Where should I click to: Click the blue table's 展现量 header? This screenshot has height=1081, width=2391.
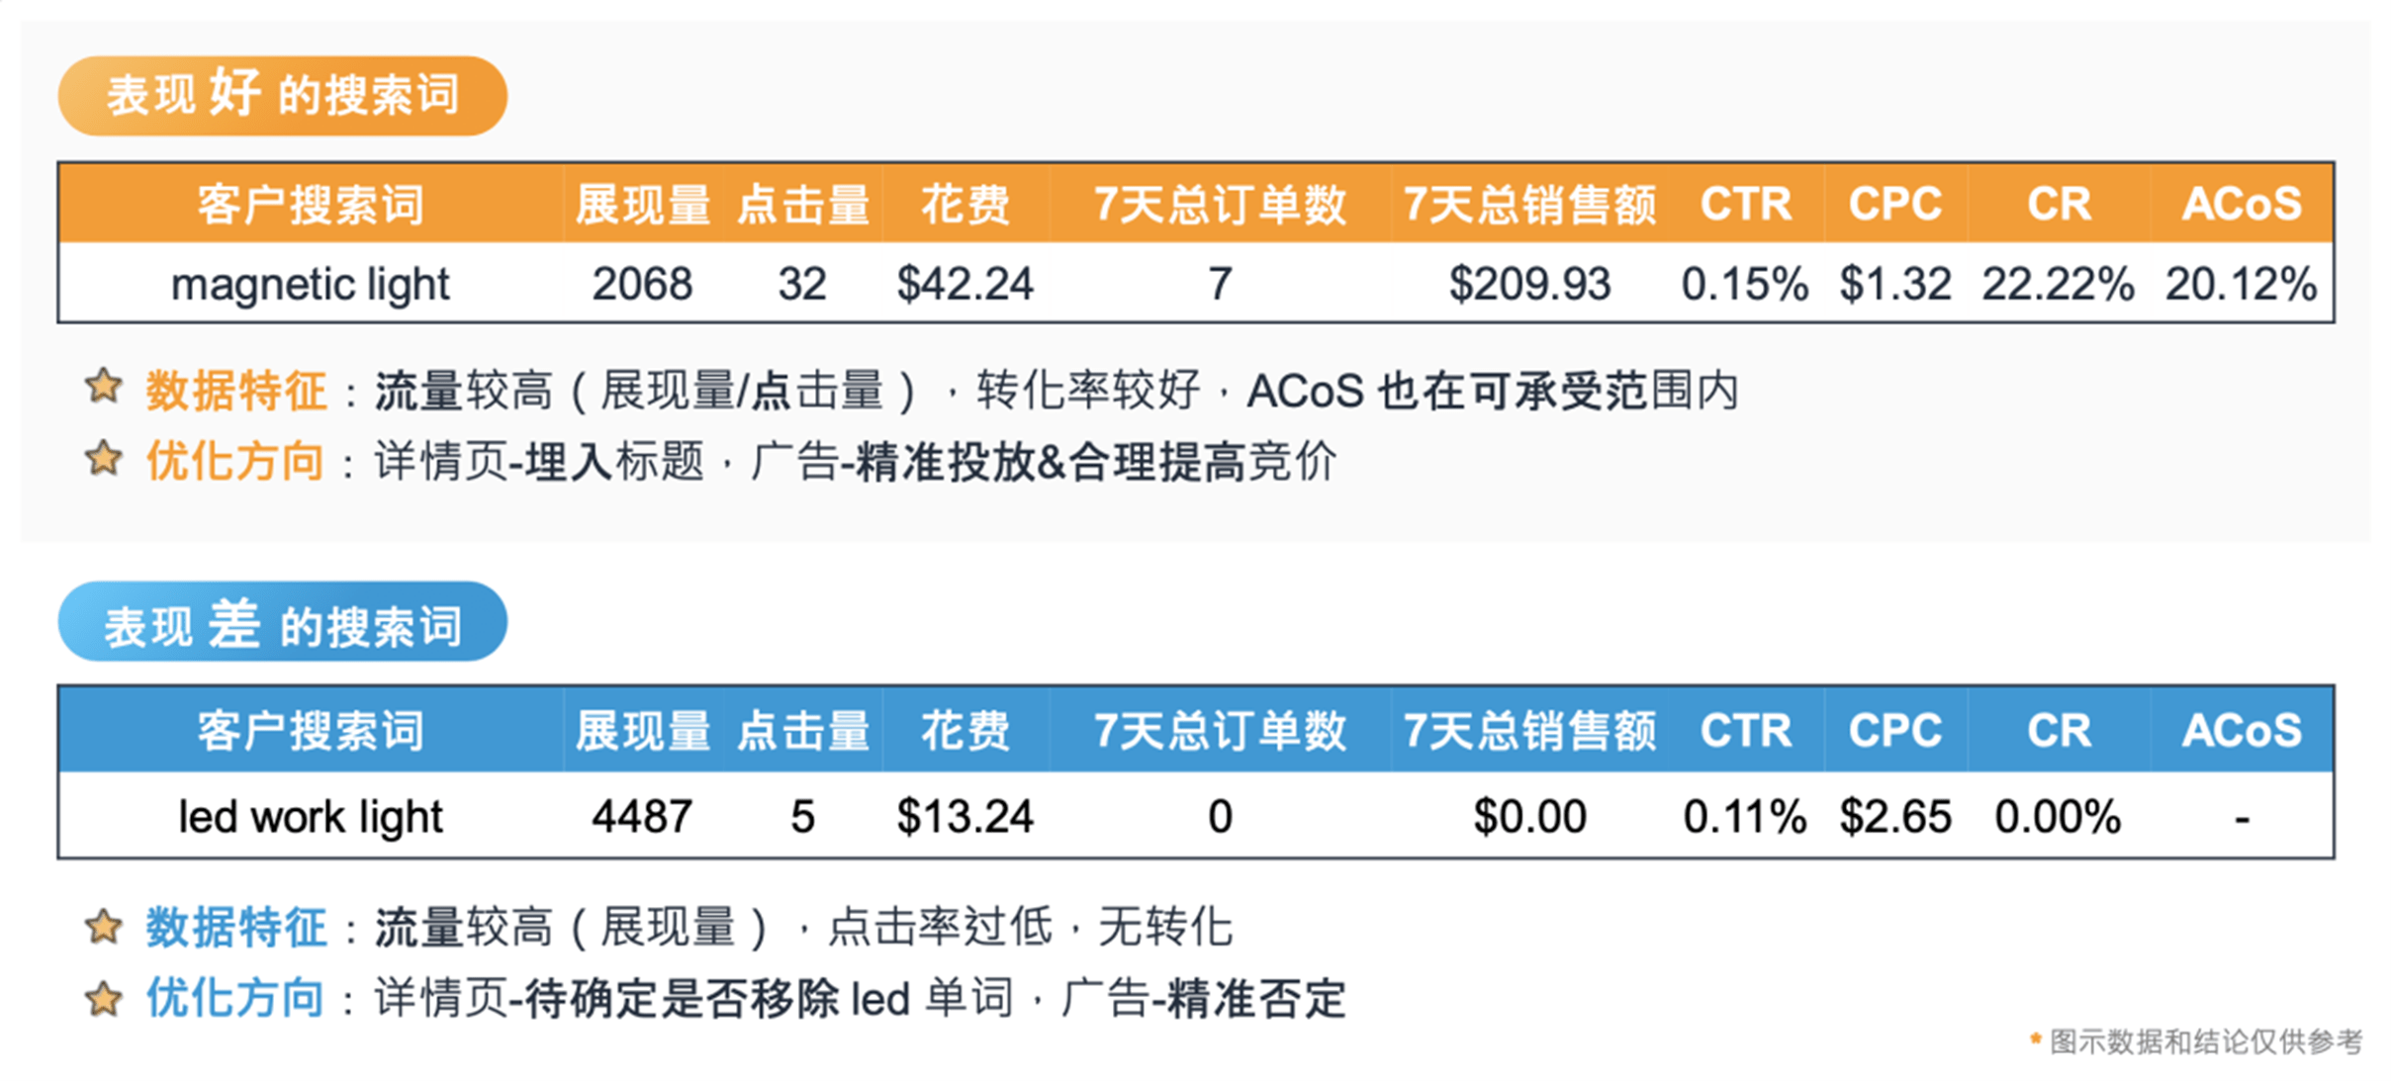(x=643, y=731)
